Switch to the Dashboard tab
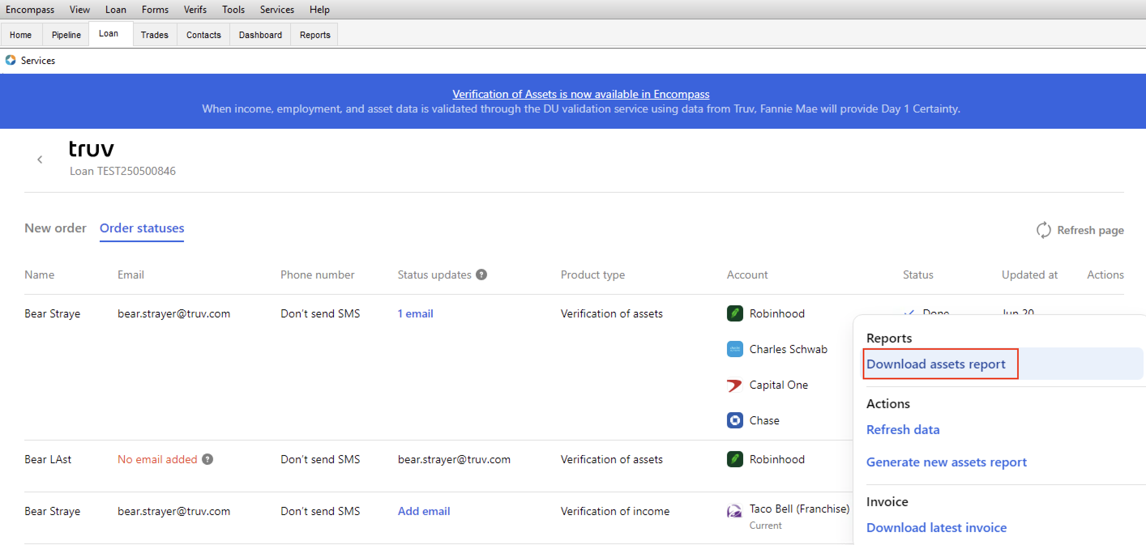 260,35
